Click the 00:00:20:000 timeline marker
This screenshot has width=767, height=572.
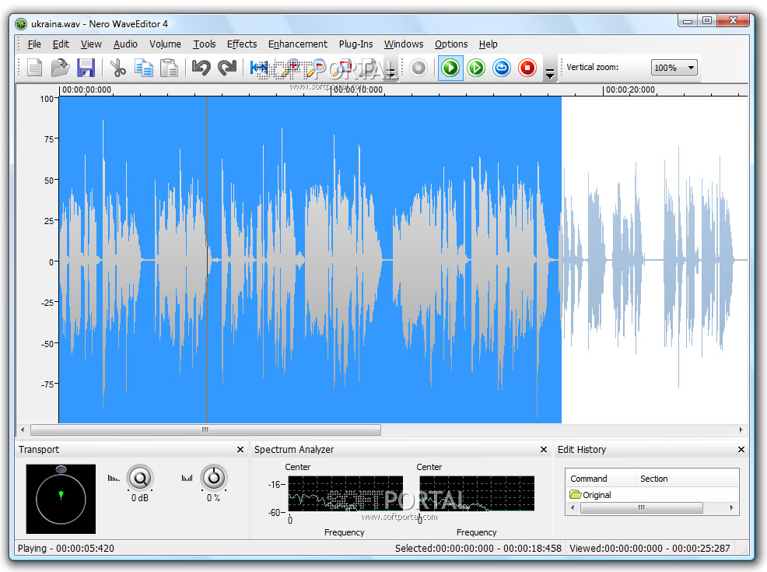(x=630, y=89)
